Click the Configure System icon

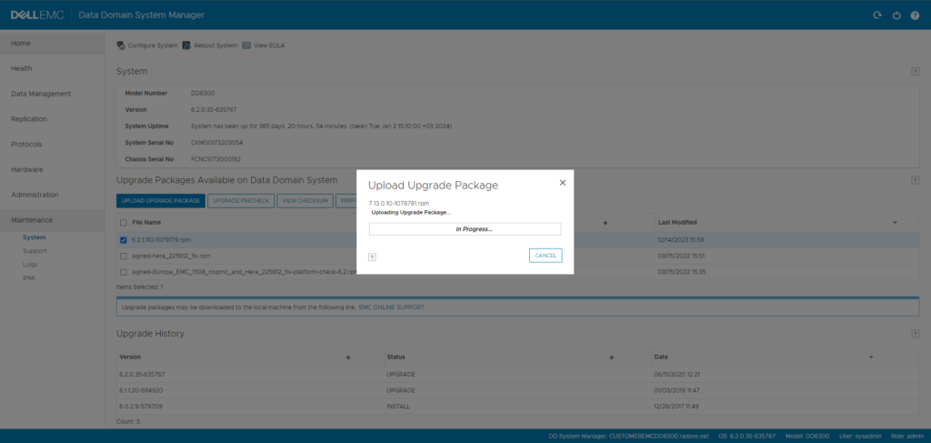pyautogui.click(x=121, y=45)
